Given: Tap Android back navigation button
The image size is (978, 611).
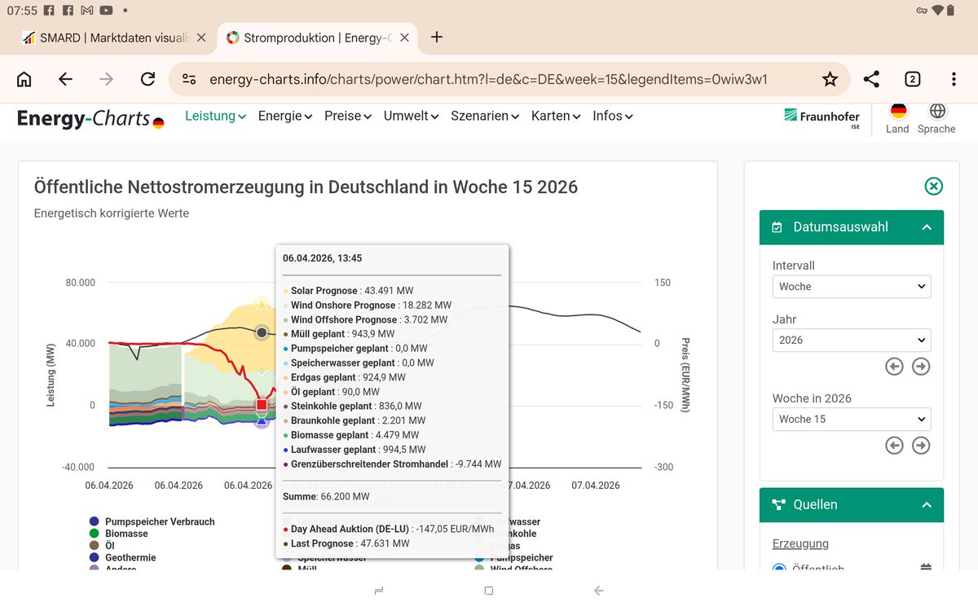Looking at the screenshot, I should [x=599, y=591].
